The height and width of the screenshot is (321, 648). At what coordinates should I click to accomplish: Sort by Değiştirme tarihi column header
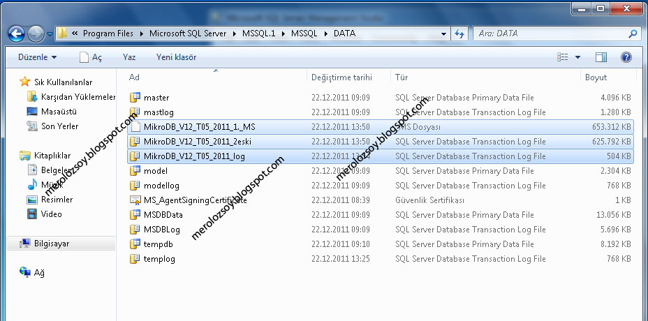click(341, 77)
